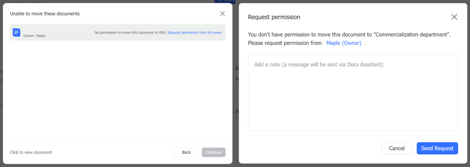Viewport: 470px width, 167px height.
Task: Click the word 'Wiki' in the document row
Action: (x=162, y=32)
